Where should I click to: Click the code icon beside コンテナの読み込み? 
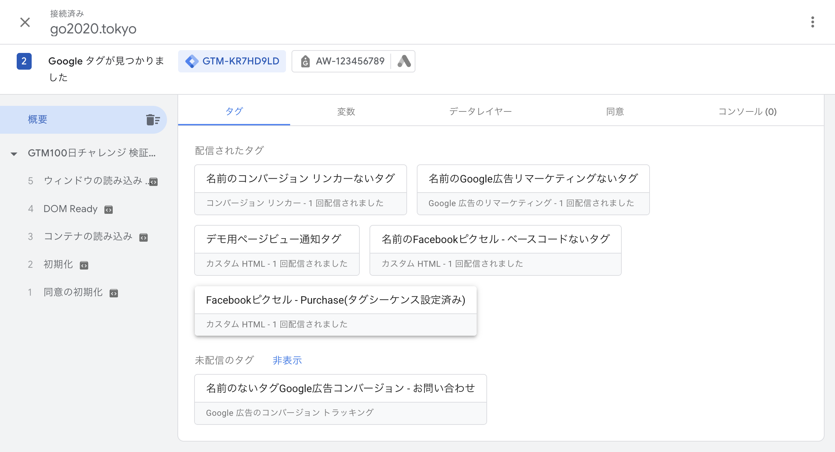pos(143,237)
